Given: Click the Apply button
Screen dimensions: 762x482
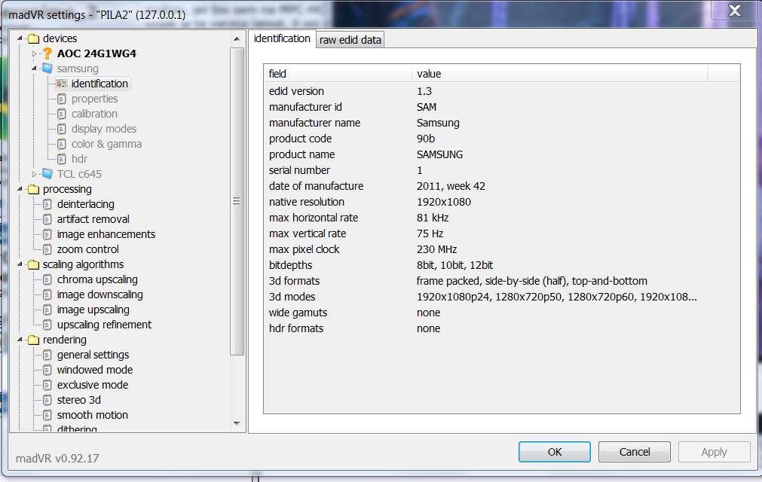Looking at the screenshot, I should 714,452.
